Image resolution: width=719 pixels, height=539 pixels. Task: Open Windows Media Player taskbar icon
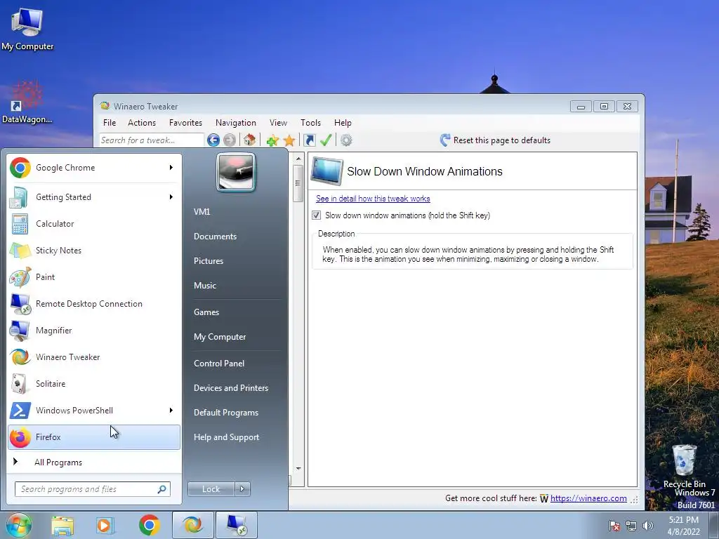[x=105, y=525]
